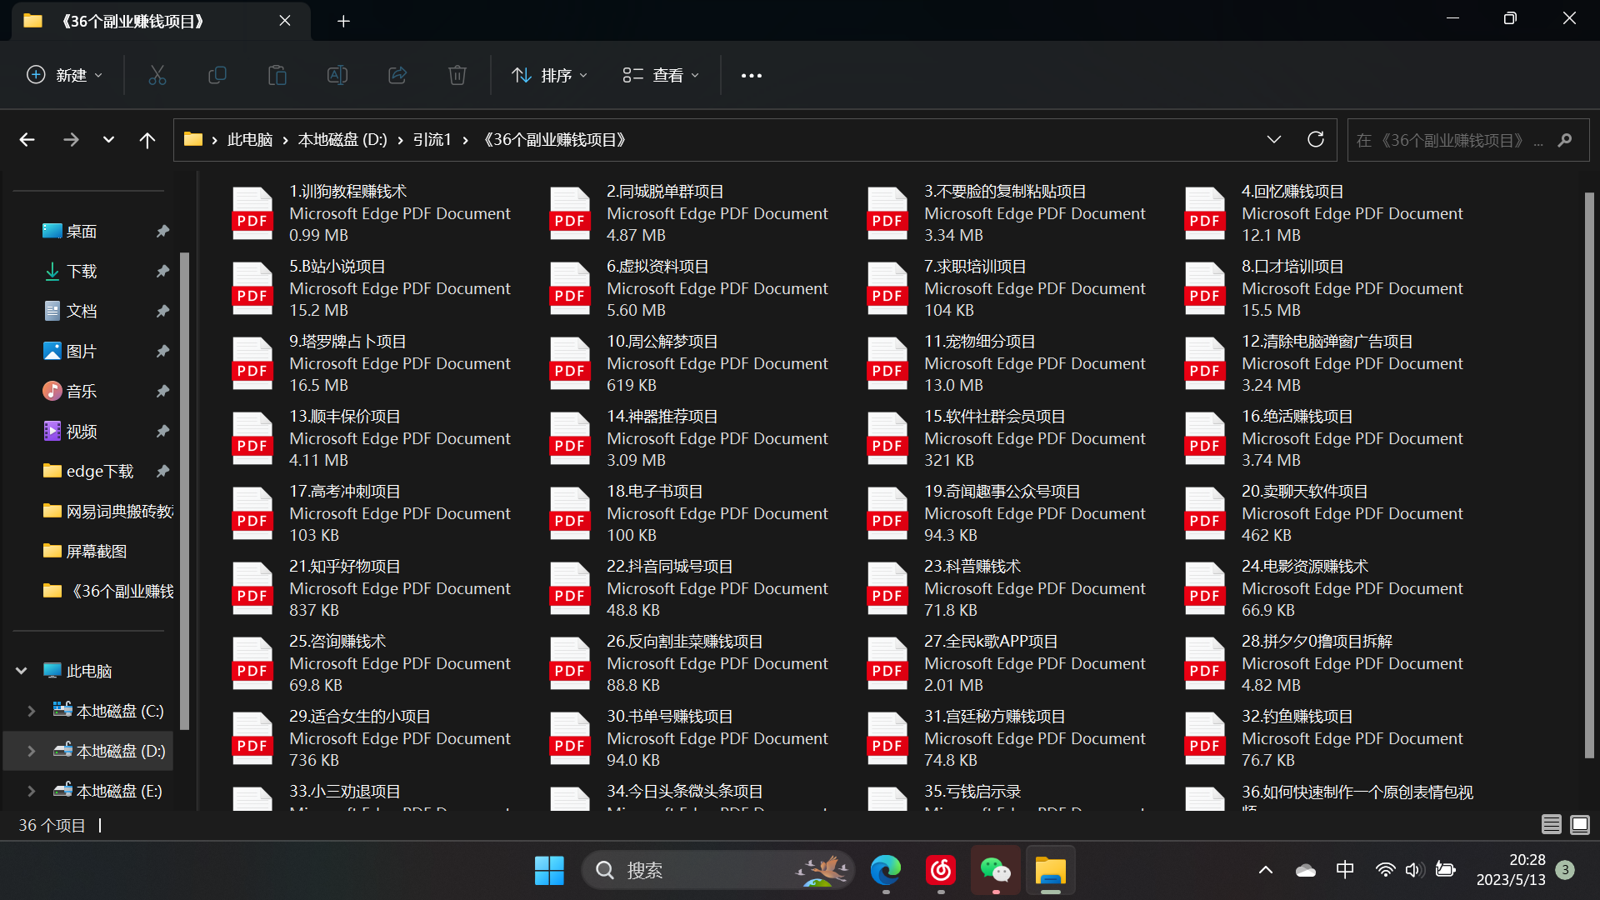
Task: Click the Copy icon in toolbar
Action: [217, 75]
